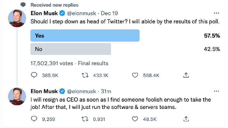Share the poll tweet
The width and height of the screenshot is (228, 128).
tap(186, 75)
